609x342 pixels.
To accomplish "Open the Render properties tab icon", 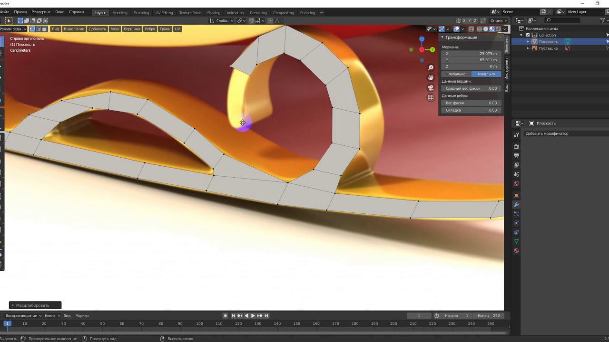I will 516,146.
